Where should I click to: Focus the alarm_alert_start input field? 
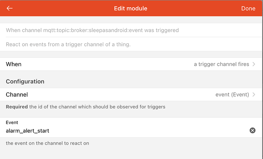click(114, 131)
